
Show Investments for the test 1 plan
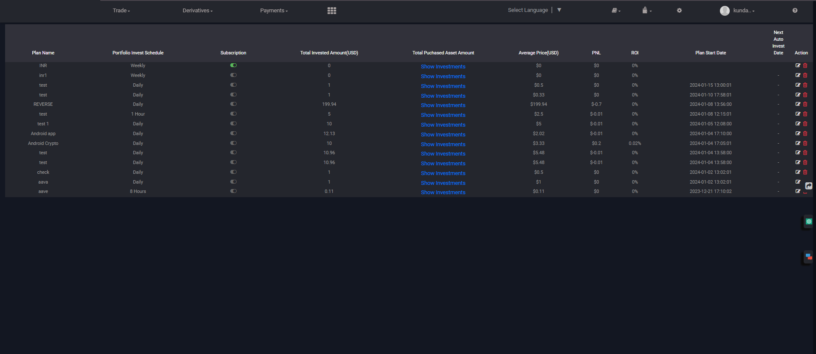(x=443, y=125)
